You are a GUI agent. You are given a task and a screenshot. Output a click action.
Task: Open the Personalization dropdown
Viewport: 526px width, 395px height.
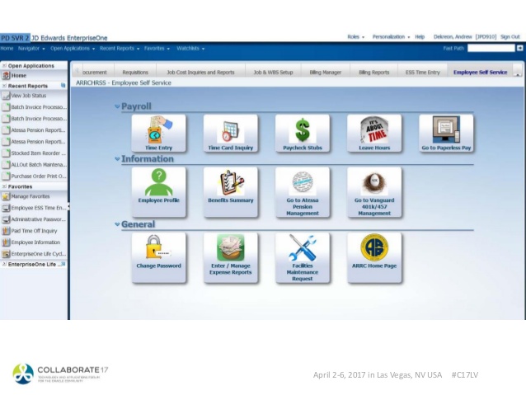click(391, 37)
